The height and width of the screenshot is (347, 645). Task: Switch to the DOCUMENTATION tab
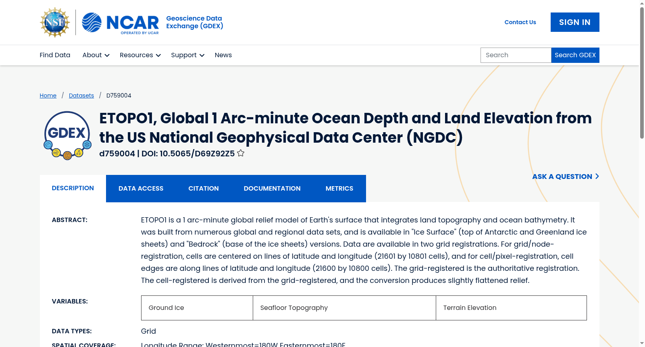[272, 189]
